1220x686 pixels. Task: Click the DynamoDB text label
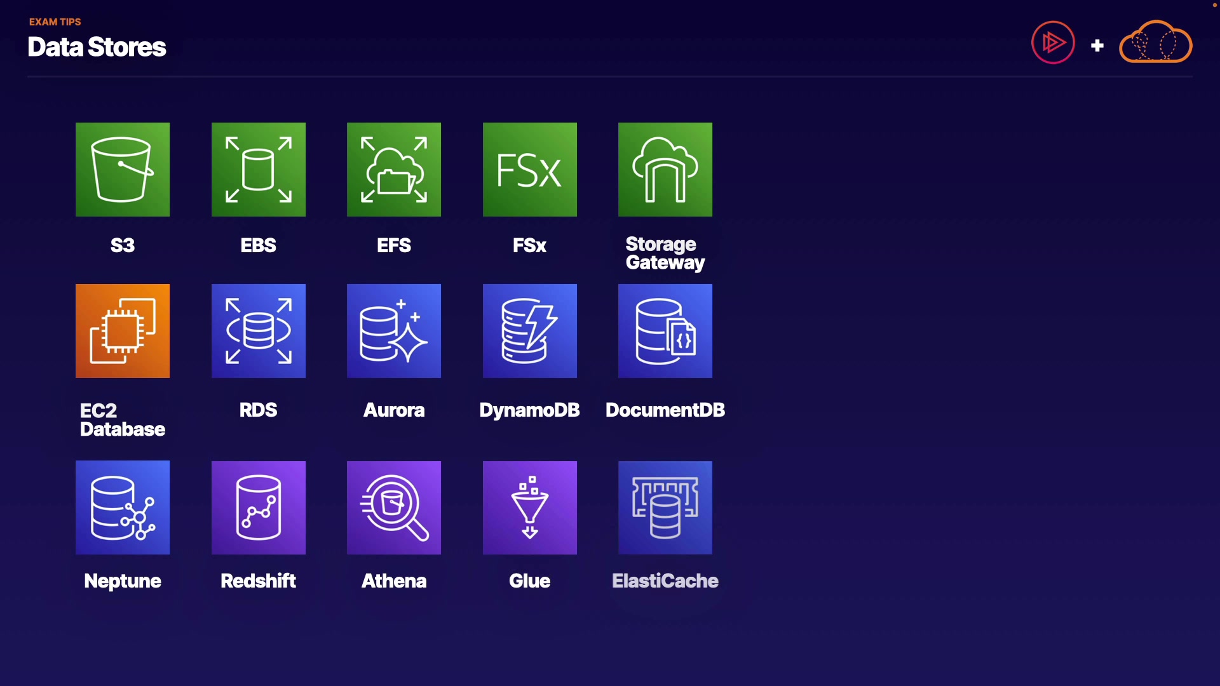(529, 410)
